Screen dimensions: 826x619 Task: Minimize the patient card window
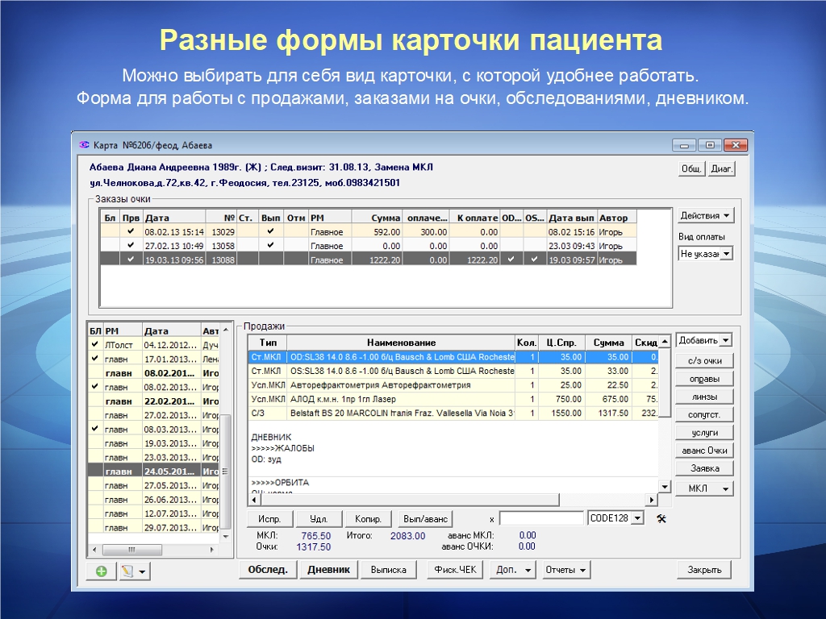pos(685,145)
